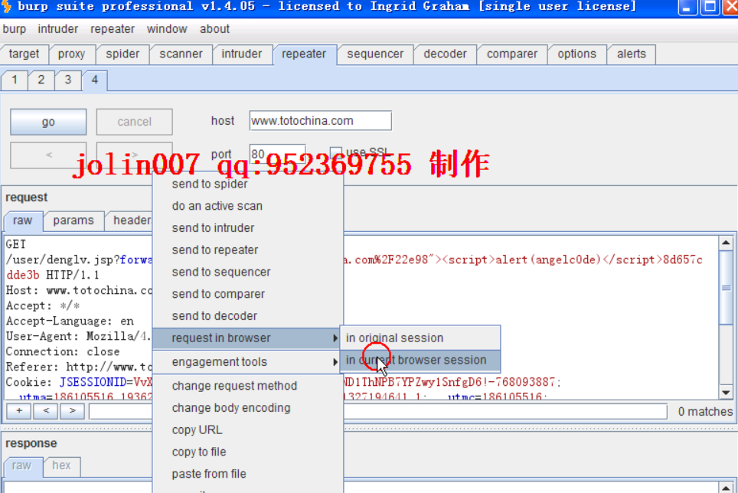The image size is (738, 493).
Task: Click previous match button below request
Action: coord(46,411)
